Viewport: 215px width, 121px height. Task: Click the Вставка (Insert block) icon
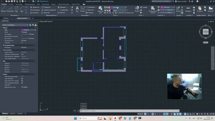click(x=137, y=9)
